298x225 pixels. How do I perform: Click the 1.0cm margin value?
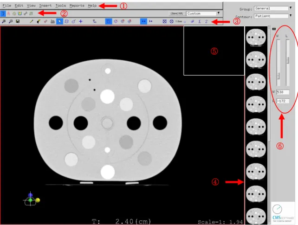[x=179, y=21]
